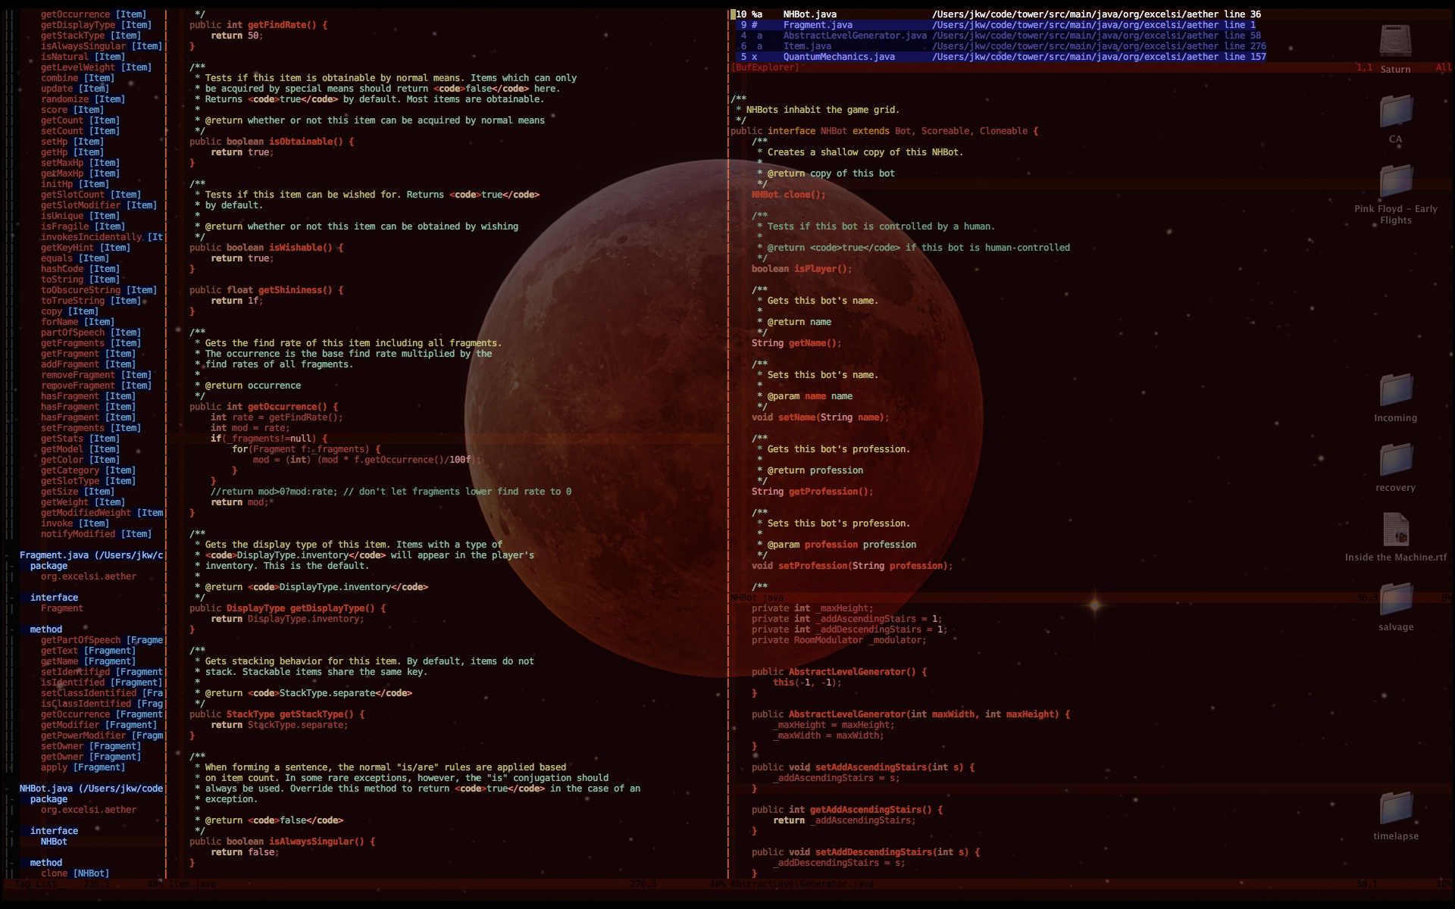
Task: Select QuantumMechanics.java buffer entry
Action: [x=838, y=57]
